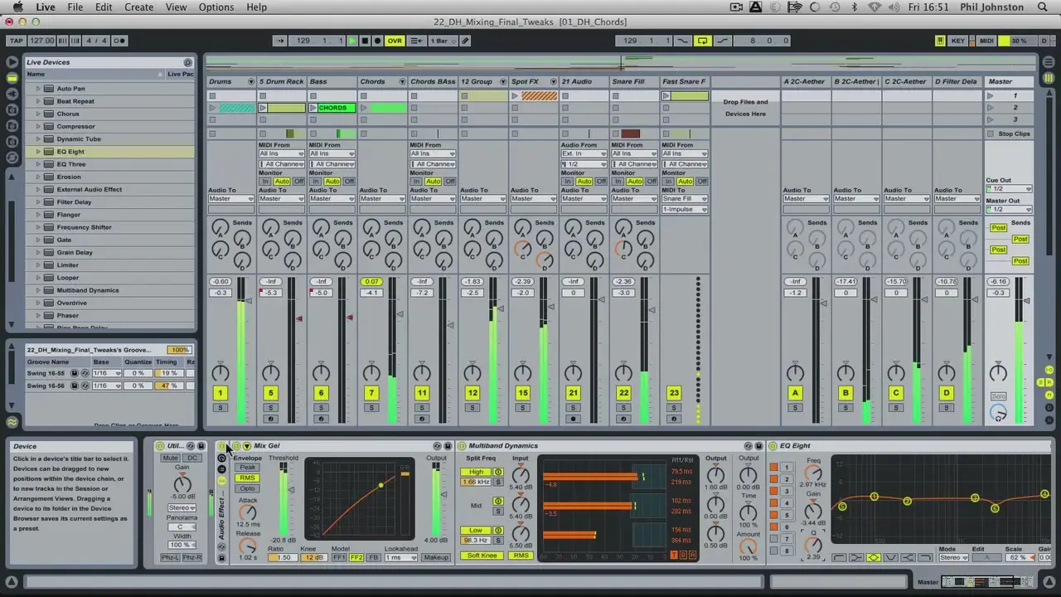Open the Hot-Swap browser icon
Viewport: 1061px width, 597px height.
(12, 157)
